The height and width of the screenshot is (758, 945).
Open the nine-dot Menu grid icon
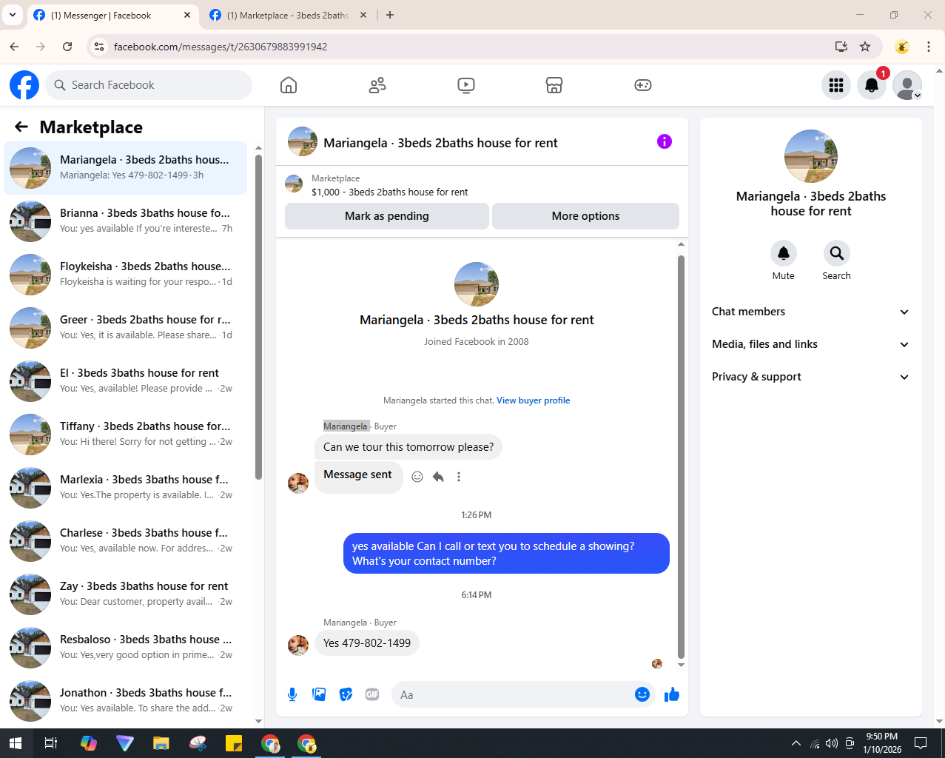836,85
